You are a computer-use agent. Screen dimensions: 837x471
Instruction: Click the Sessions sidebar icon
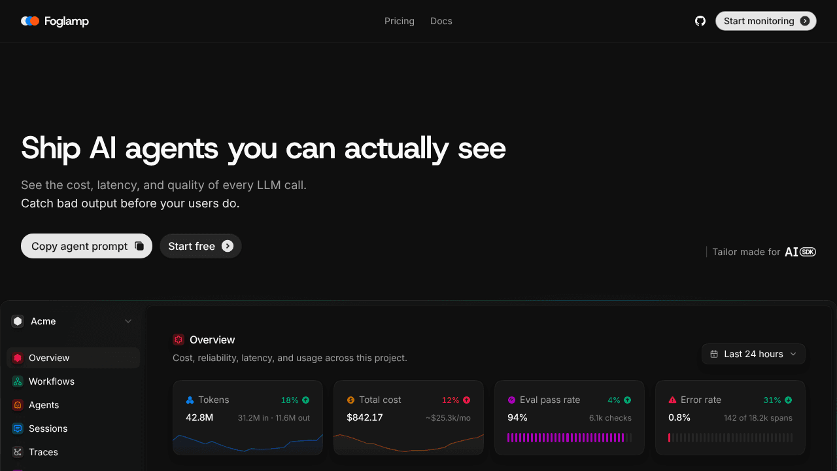[x=18, y=428]
